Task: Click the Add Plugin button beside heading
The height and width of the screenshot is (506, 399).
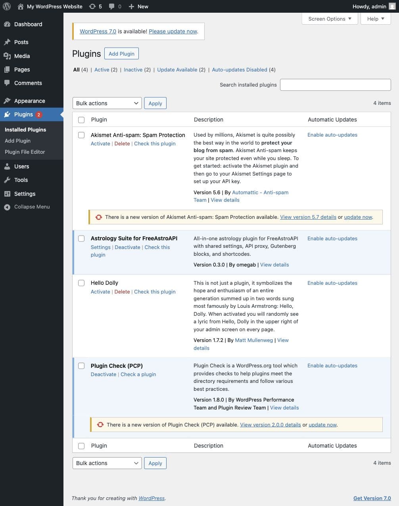Action: (121, 54)
